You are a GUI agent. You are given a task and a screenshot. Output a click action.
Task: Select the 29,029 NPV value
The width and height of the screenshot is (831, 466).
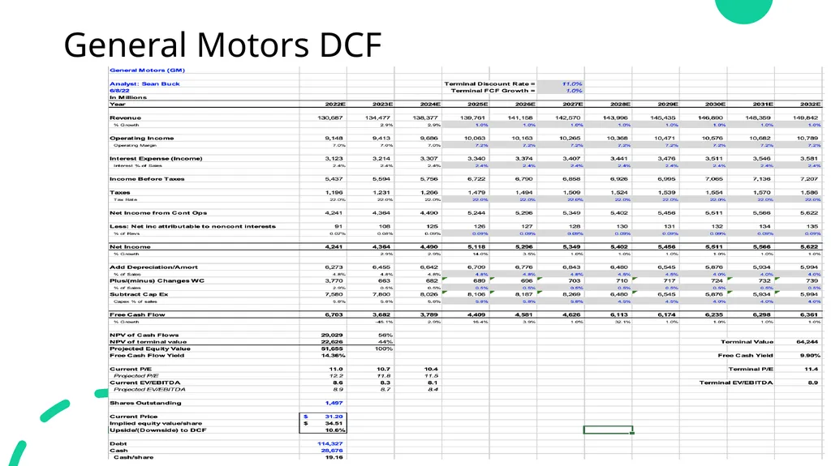[332, 335]
